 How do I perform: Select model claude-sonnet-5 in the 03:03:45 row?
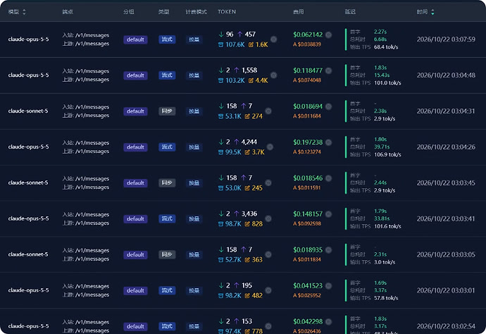[x=28, y=183]
